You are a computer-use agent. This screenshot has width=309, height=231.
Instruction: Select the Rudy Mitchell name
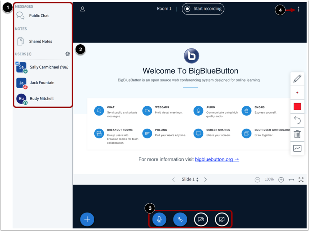click(x=42, y=98)
